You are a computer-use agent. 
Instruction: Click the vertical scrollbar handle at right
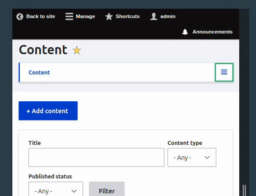(244, 190)
